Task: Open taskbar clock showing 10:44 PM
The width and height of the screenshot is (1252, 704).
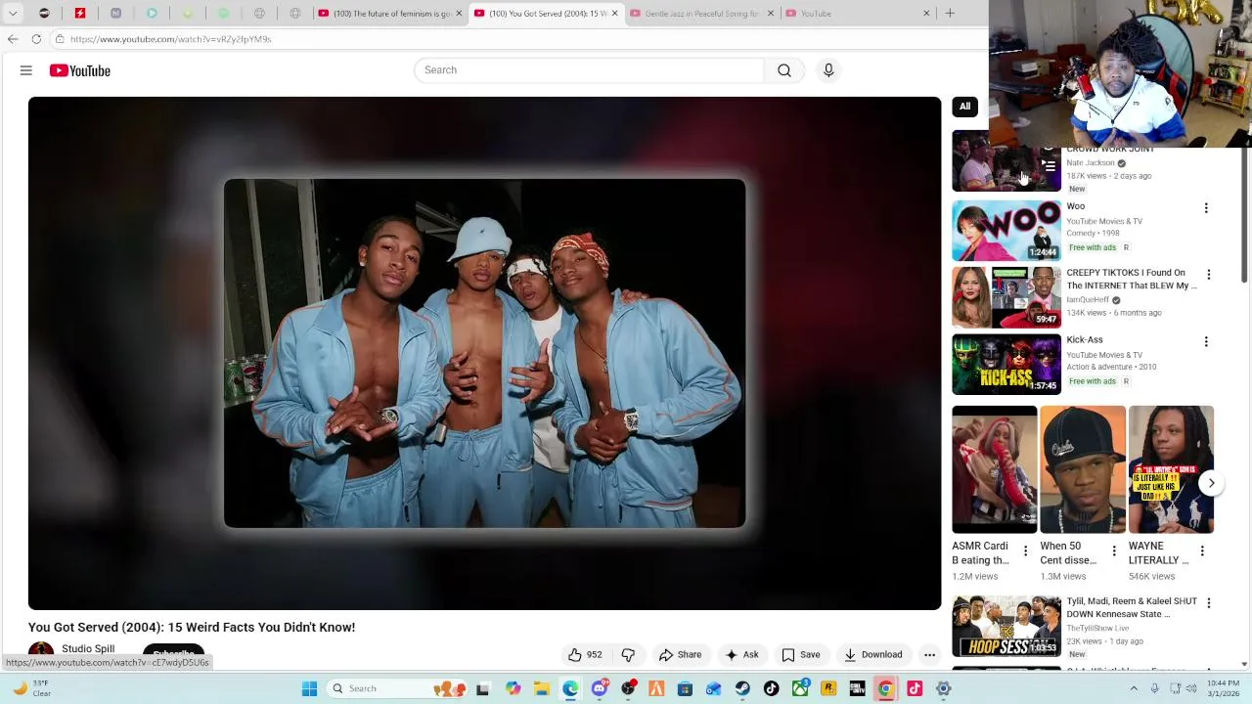Action: [x=1223, y=688]
